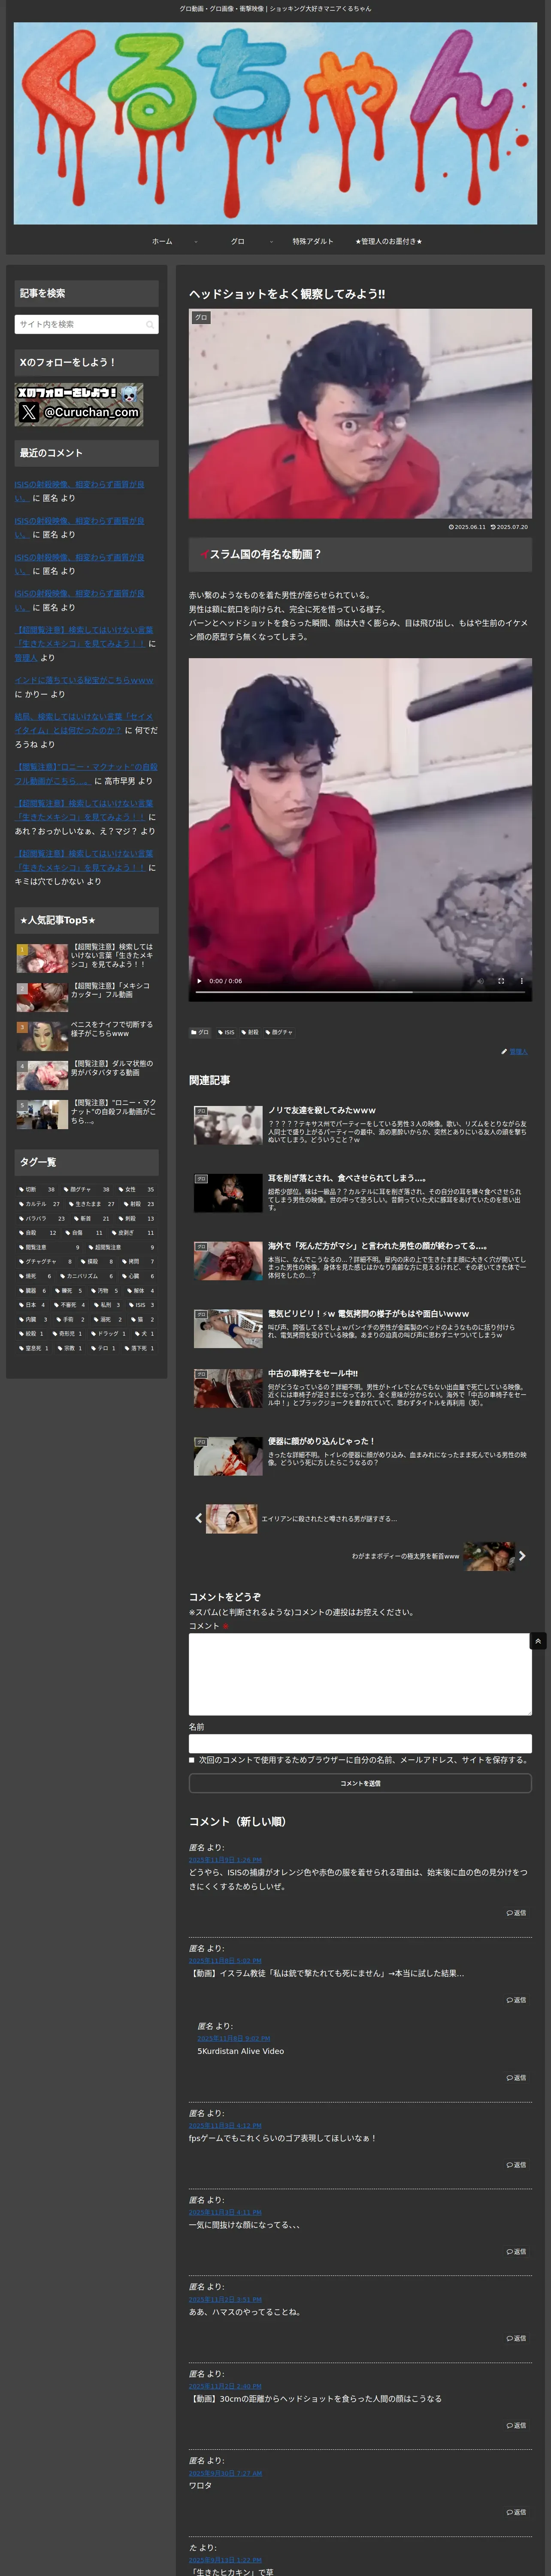Click the グロ category badge on the top image

201,318
